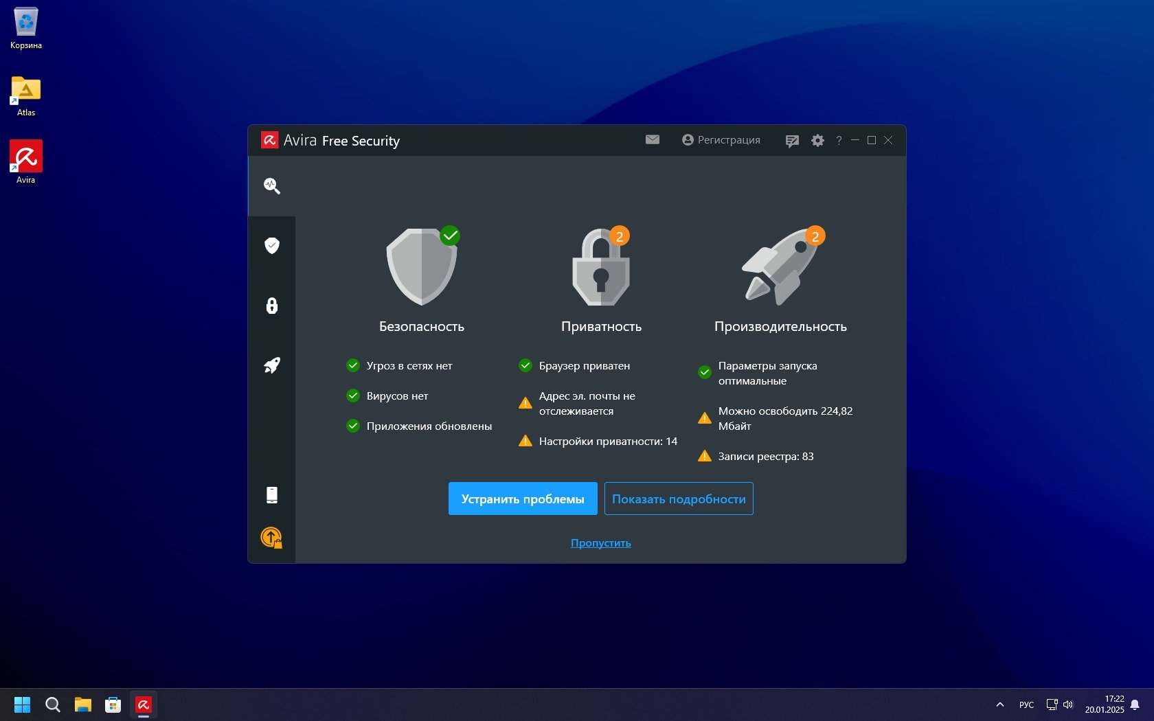Viewport: 1154px width, 721px height.
Task: Open the Performance rocket sidebar section
Action: click(272, 365)
